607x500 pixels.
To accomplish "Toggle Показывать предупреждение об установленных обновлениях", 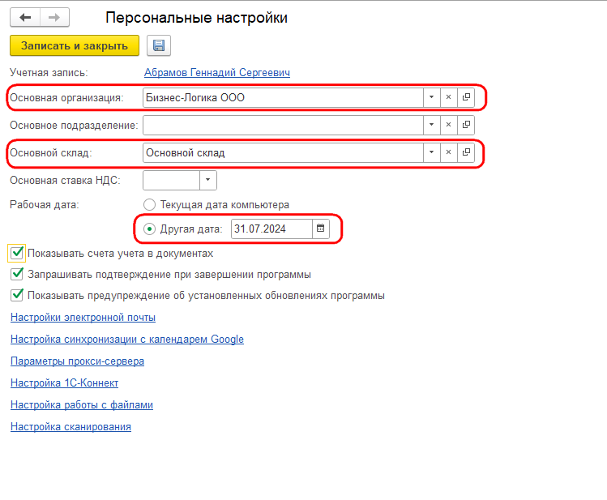I will pos(17,295).
